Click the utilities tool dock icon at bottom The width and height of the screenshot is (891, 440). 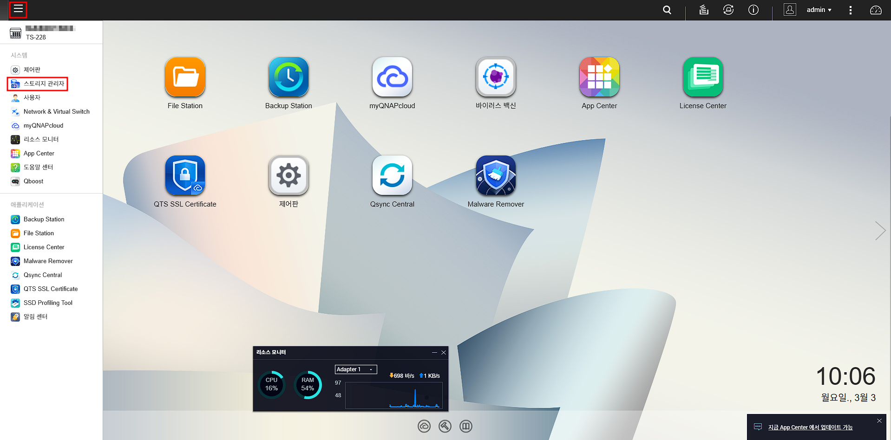point(445,426)
